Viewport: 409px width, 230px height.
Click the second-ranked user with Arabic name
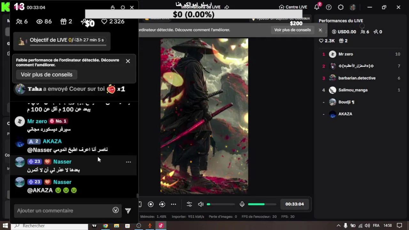361,66
